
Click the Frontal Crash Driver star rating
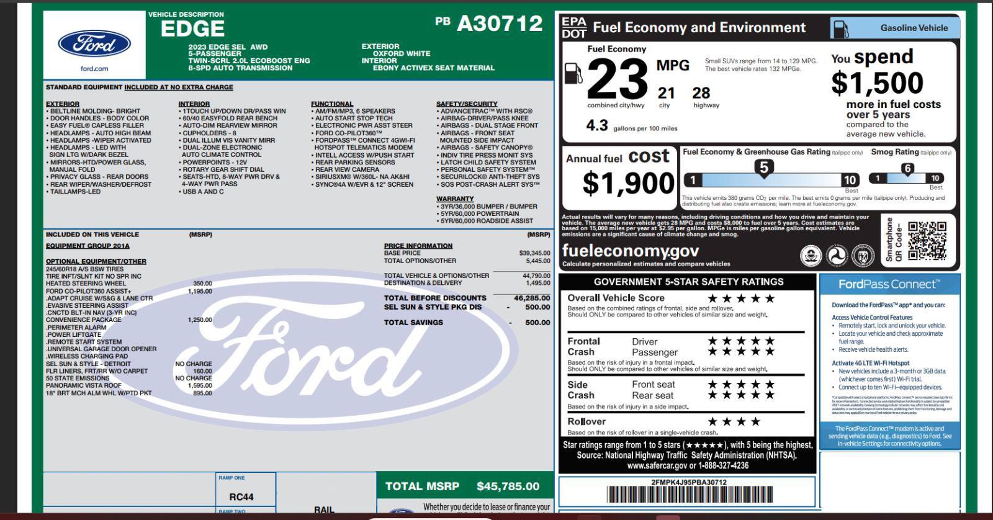[x=742, y=341]
